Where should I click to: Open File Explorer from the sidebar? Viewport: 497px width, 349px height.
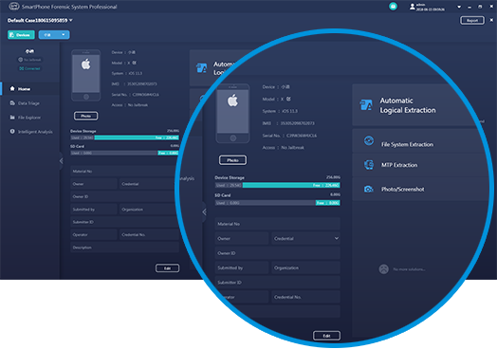click(29, 118)
